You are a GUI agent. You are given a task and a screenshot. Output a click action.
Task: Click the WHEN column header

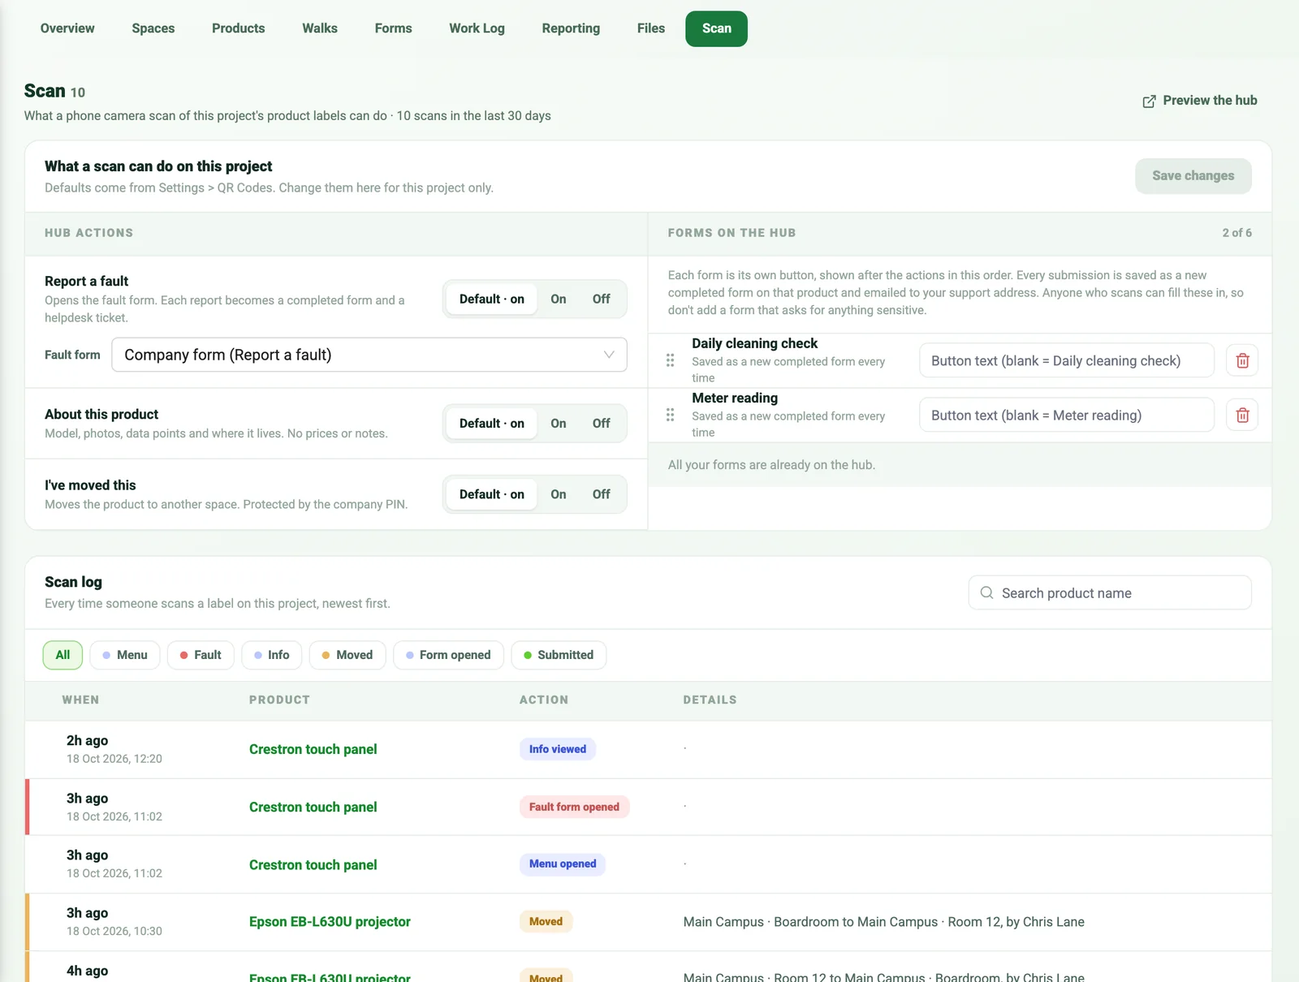[x=80, y=700]
